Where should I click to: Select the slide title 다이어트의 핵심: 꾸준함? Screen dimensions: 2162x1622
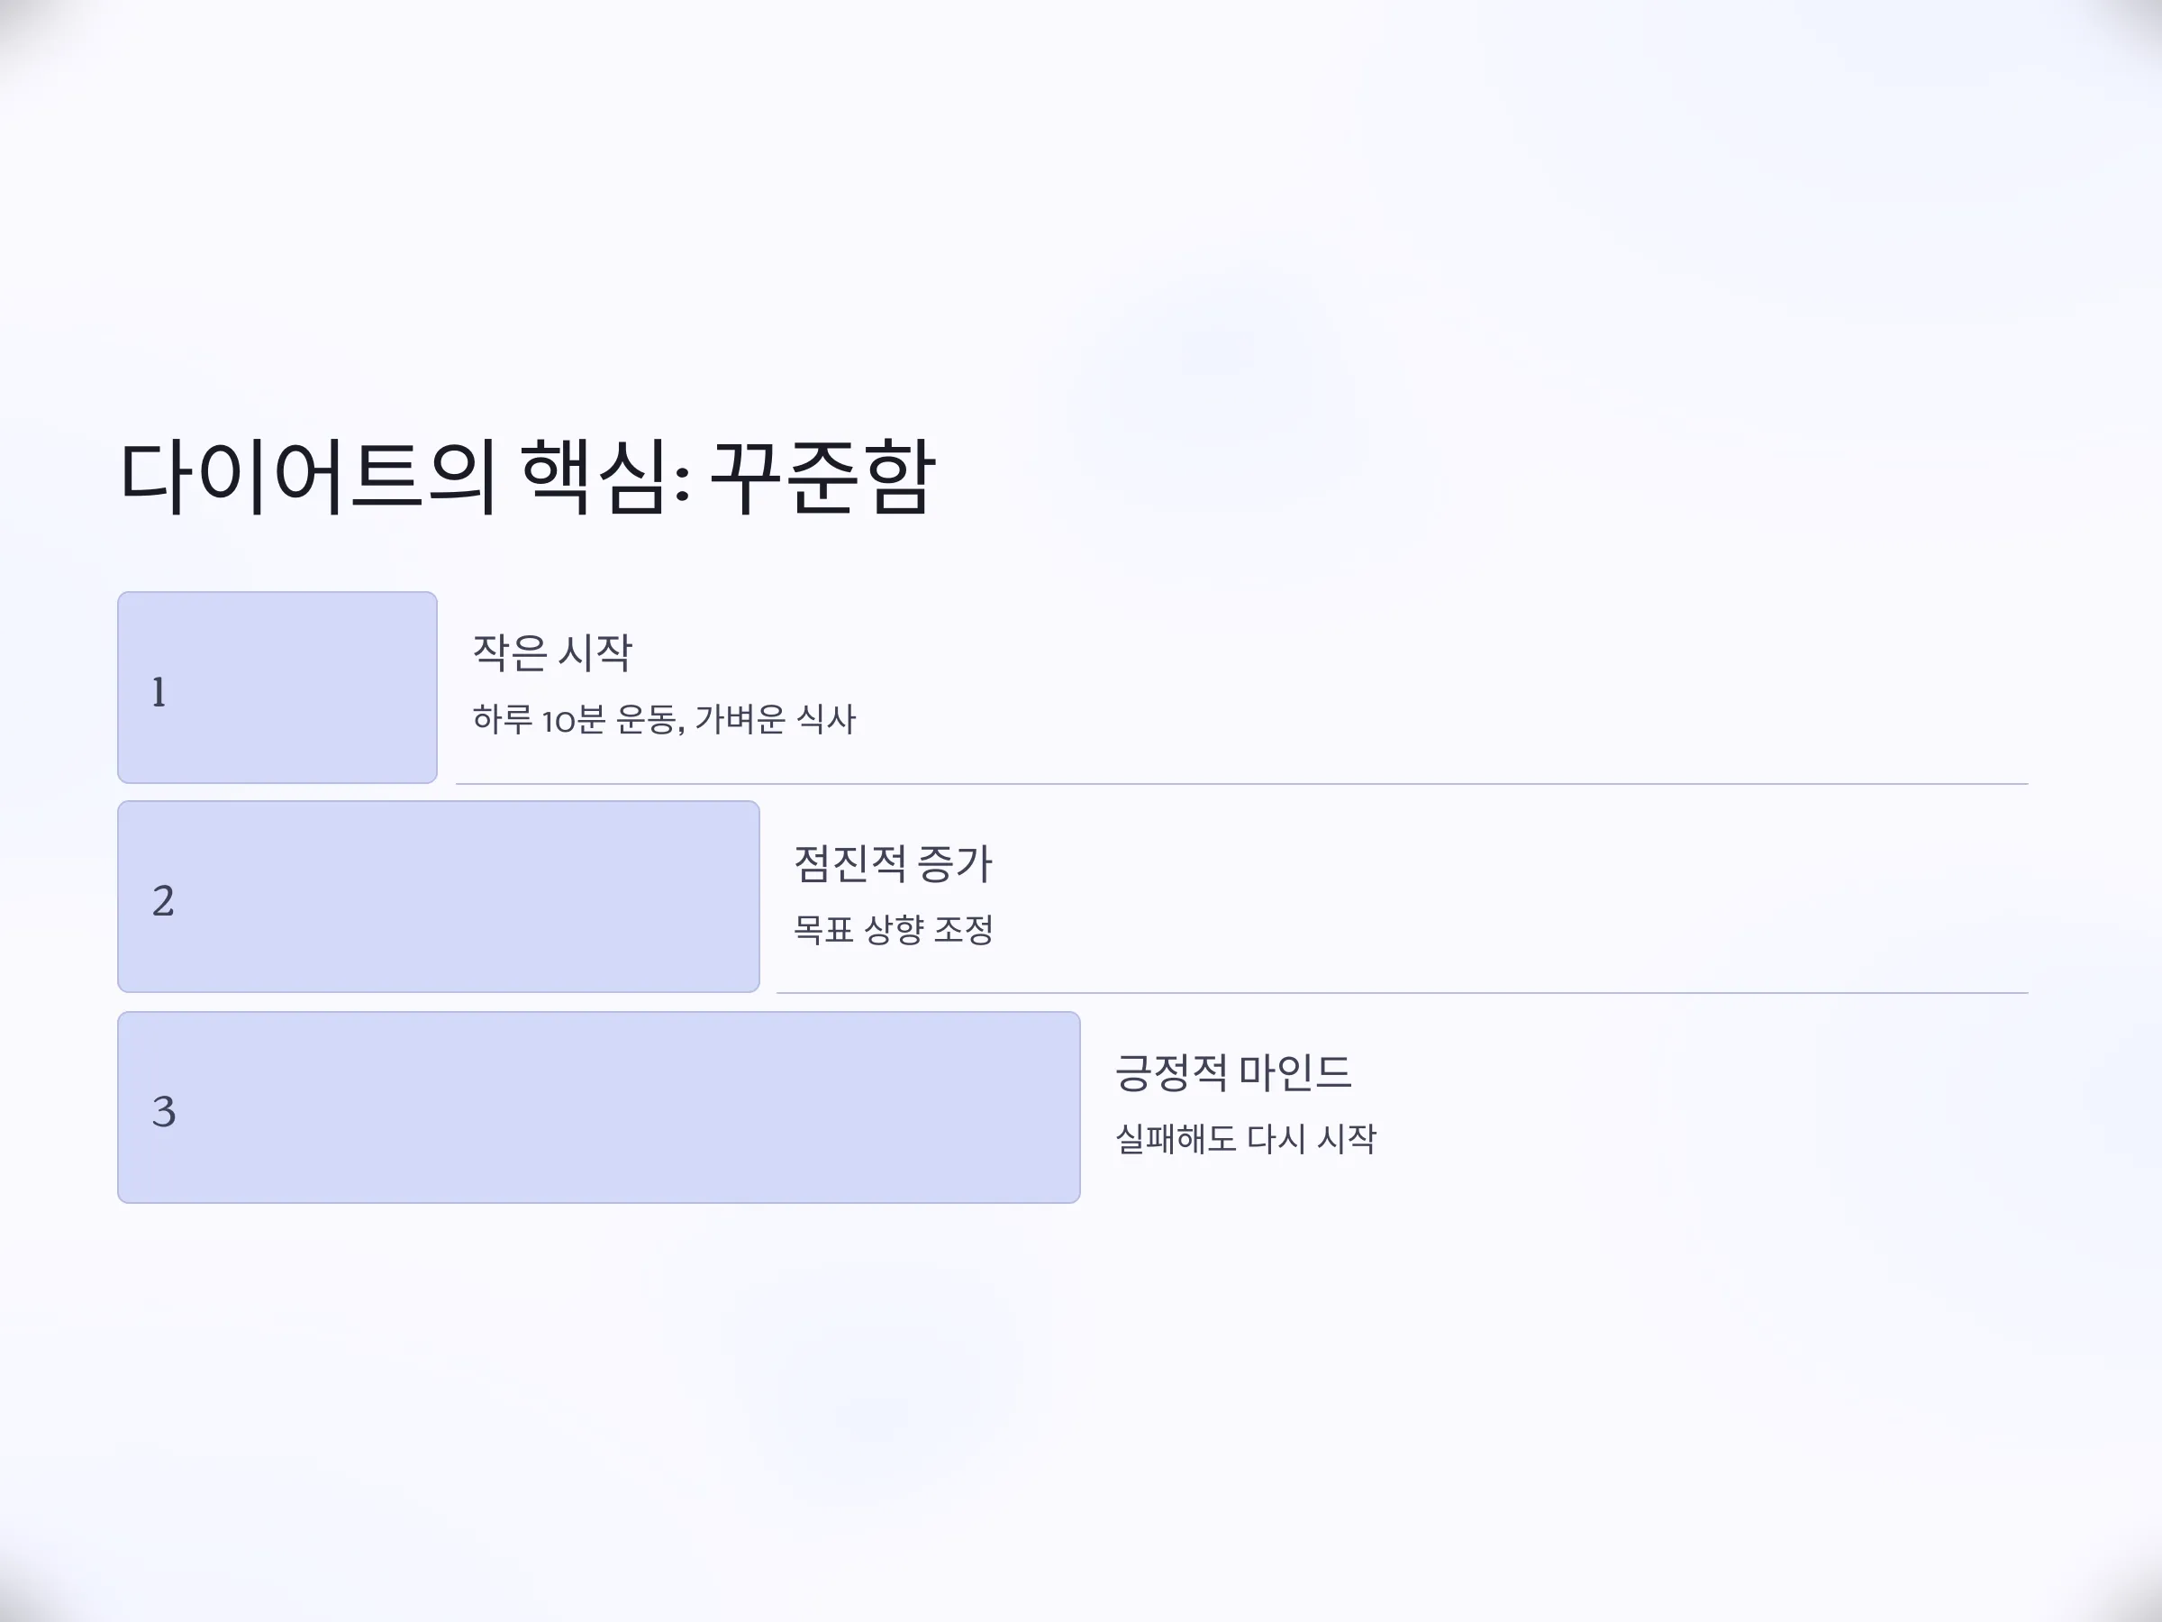click(x=527, y=477)
